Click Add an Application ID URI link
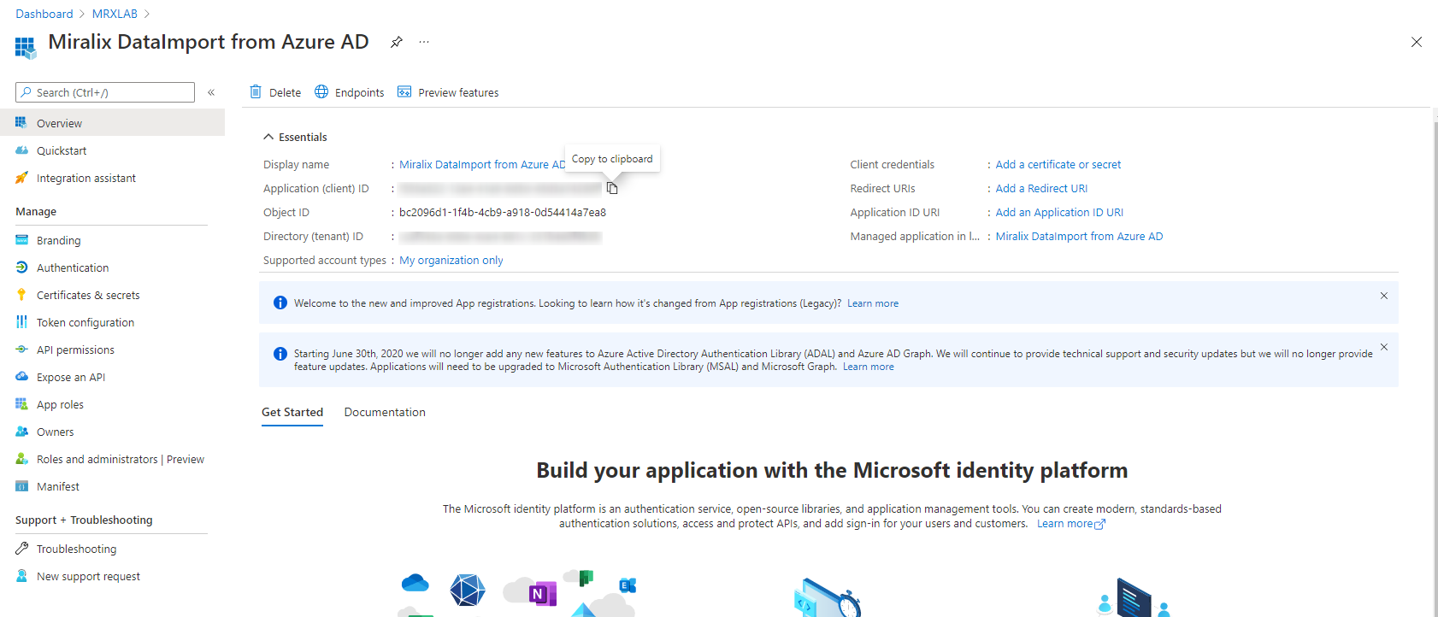Viewport: 1438px width, 617px height. coord(1059,212)
